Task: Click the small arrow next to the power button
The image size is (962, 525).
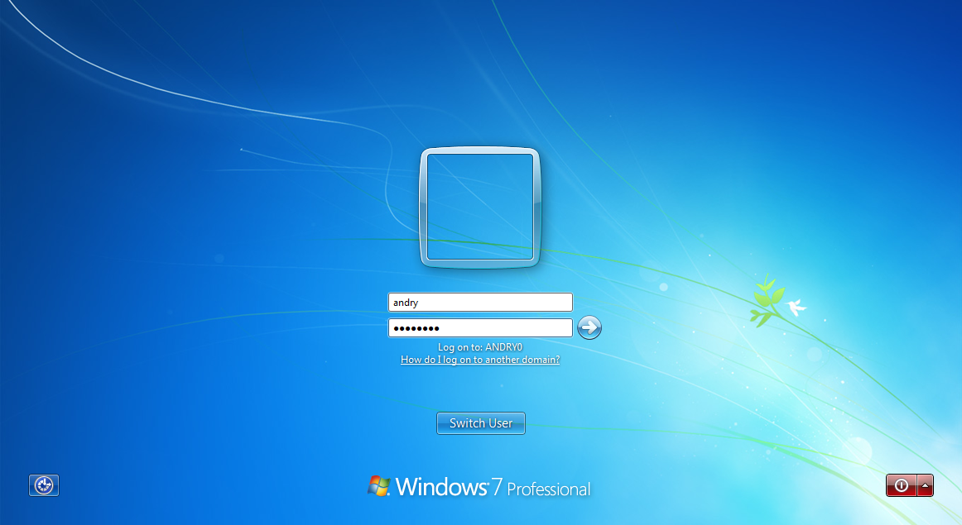Action: pos(925,485)
